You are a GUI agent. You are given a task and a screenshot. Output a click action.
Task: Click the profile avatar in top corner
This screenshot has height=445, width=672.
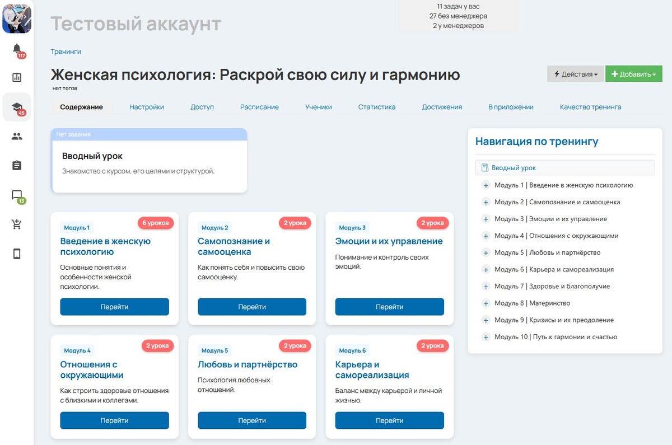tap(17, 18)
